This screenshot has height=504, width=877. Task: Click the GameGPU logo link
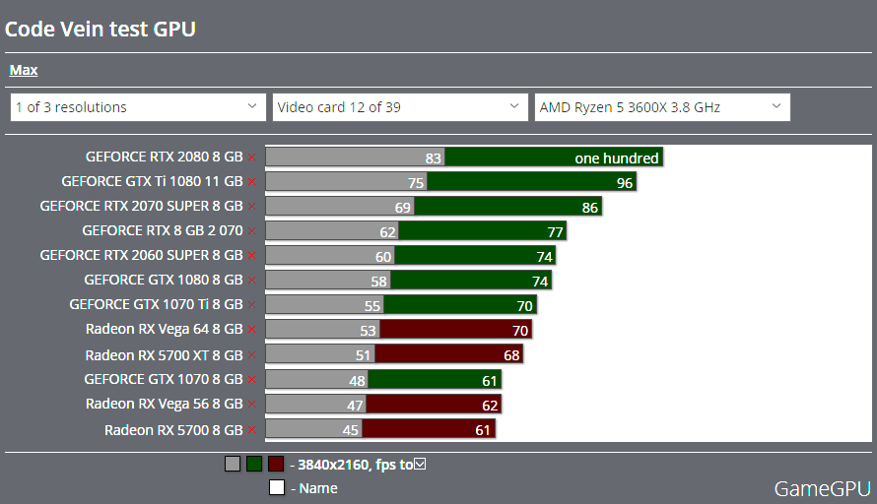[822, 489]
